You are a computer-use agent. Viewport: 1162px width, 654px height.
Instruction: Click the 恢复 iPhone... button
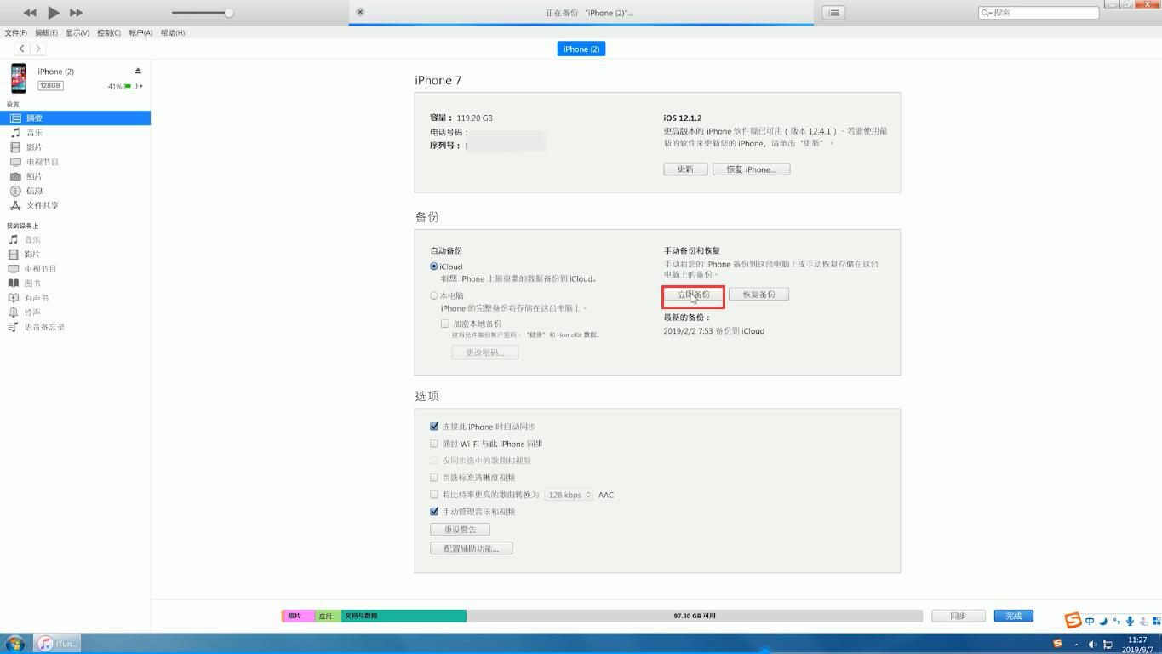click(751, 169)
